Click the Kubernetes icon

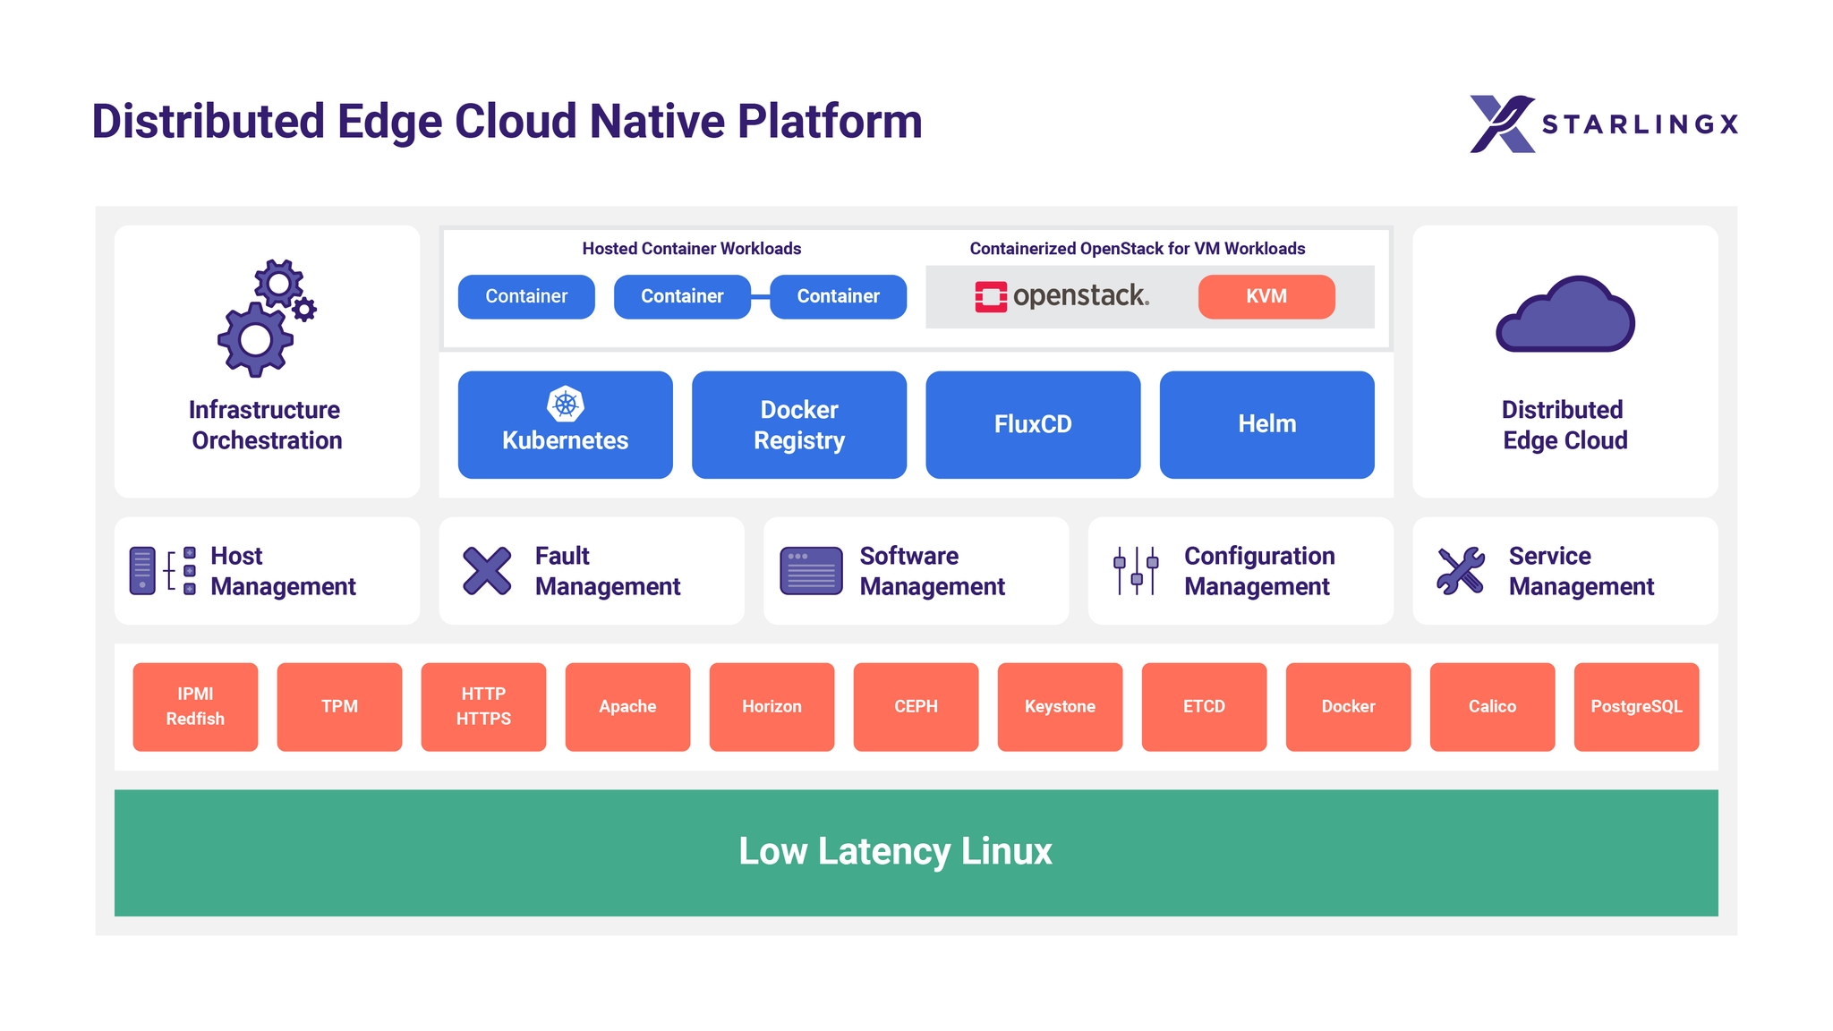[566, 397]
